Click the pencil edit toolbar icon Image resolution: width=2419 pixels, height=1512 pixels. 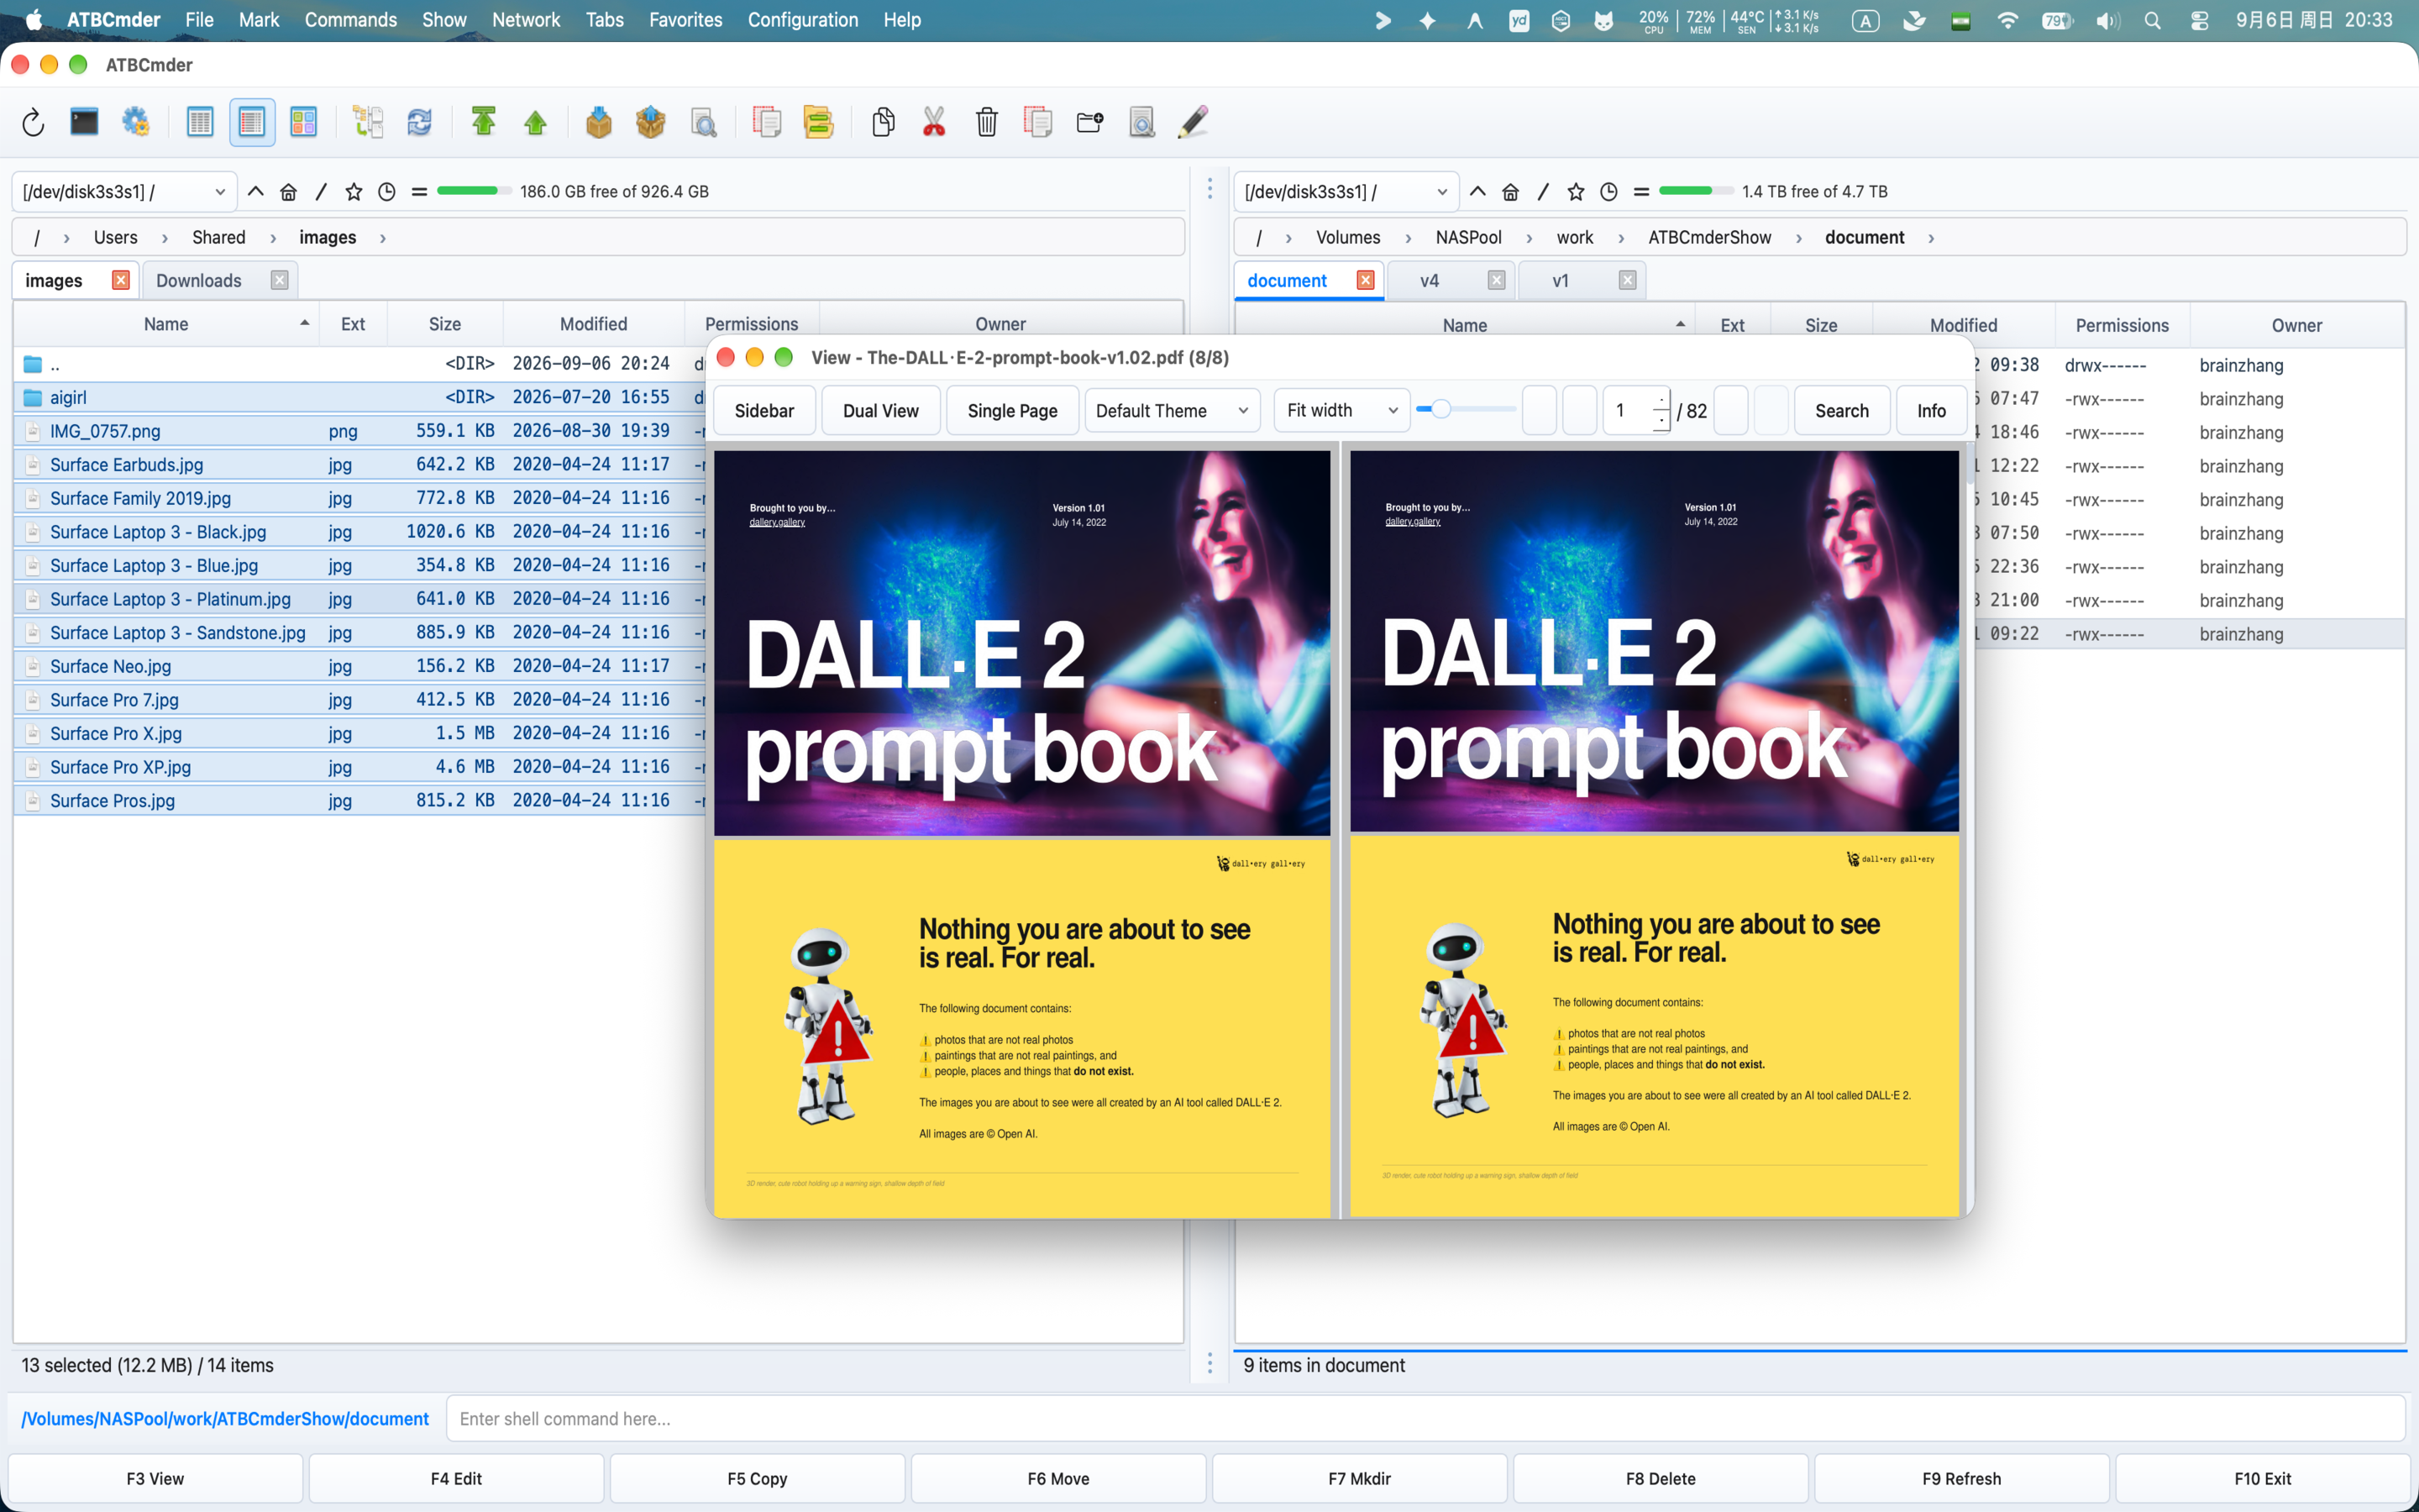[x=1194, y=122]
